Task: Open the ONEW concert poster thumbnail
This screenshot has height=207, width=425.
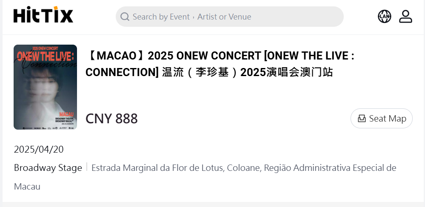Action: coord(45,87)
